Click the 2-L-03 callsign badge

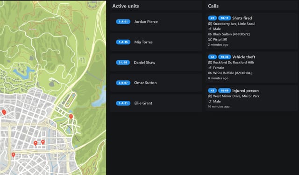[x=123, y=63]
